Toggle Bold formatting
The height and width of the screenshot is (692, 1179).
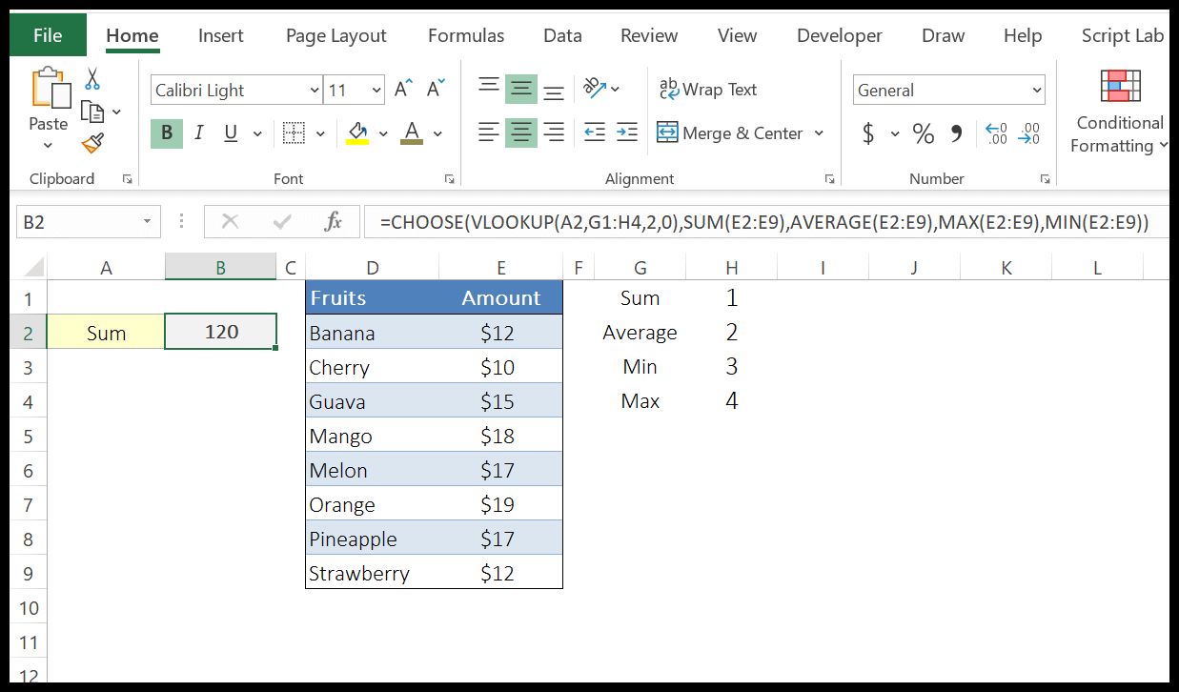point(166,133)
